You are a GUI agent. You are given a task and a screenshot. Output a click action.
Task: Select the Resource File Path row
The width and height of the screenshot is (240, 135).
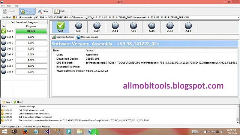click(x=145, y=67)
